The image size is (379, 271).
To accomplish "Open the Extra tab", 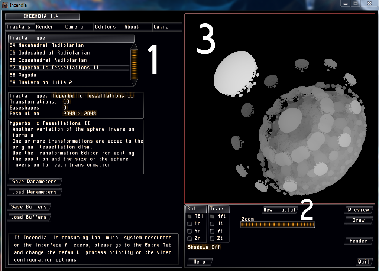I will (167, 27).
